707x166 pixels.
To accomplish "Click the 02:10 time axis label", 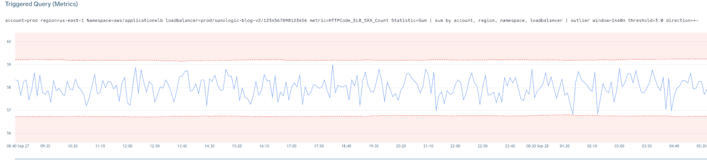I will coord(592,146).
